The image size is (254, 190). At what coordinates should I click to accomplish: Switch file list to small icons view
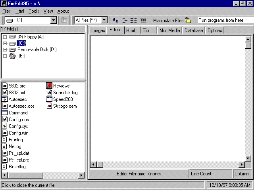(124, 20)
